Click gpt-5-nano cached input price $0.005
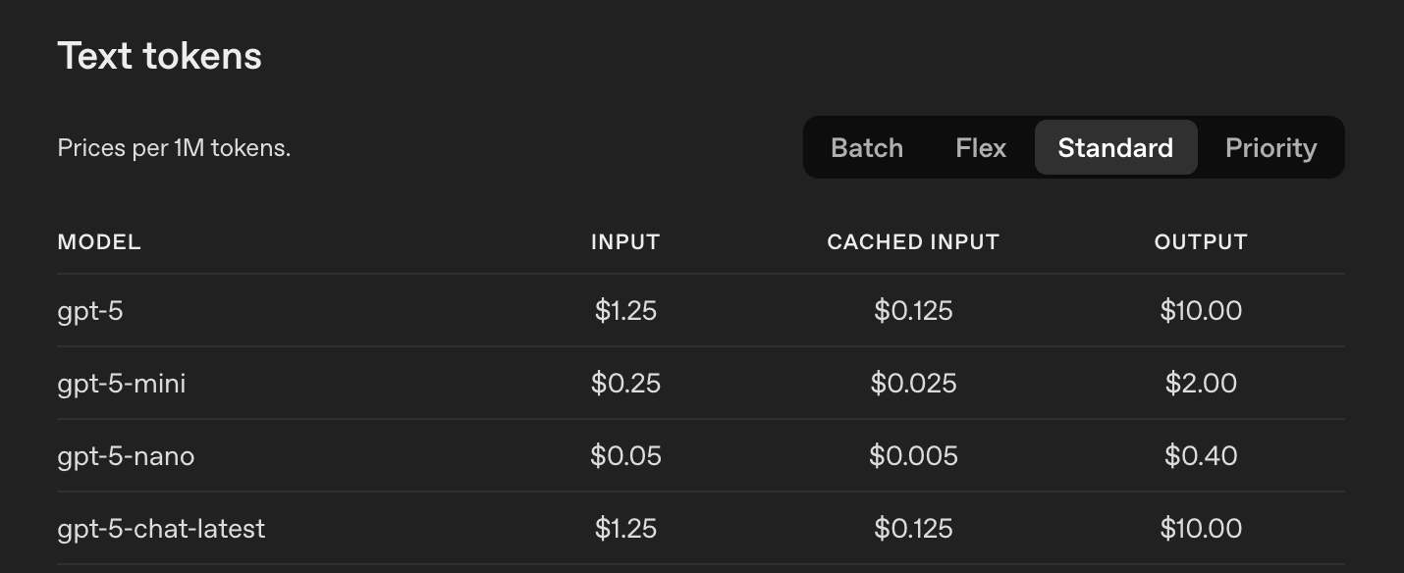 point(913,456)
